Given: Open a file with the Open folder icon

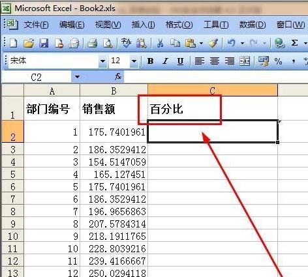Looking at the screenshot, I should [29, 43].
